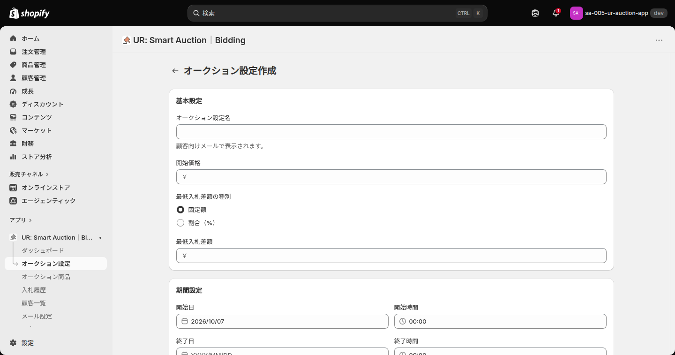Click the UR: Smart Auction app icon in header
675x355 pixels.
coord(127,40)
